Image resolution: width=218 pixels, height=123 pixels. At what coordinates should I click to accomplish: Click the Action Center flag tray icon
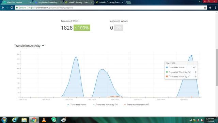coord(194,120)
